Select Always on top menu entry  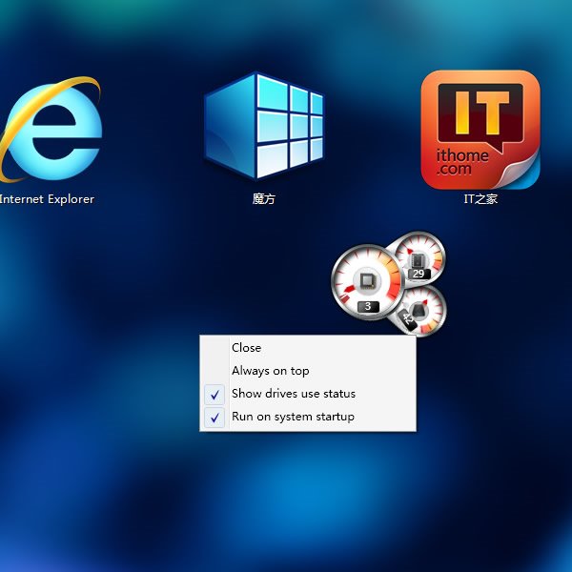pos(308,371)
